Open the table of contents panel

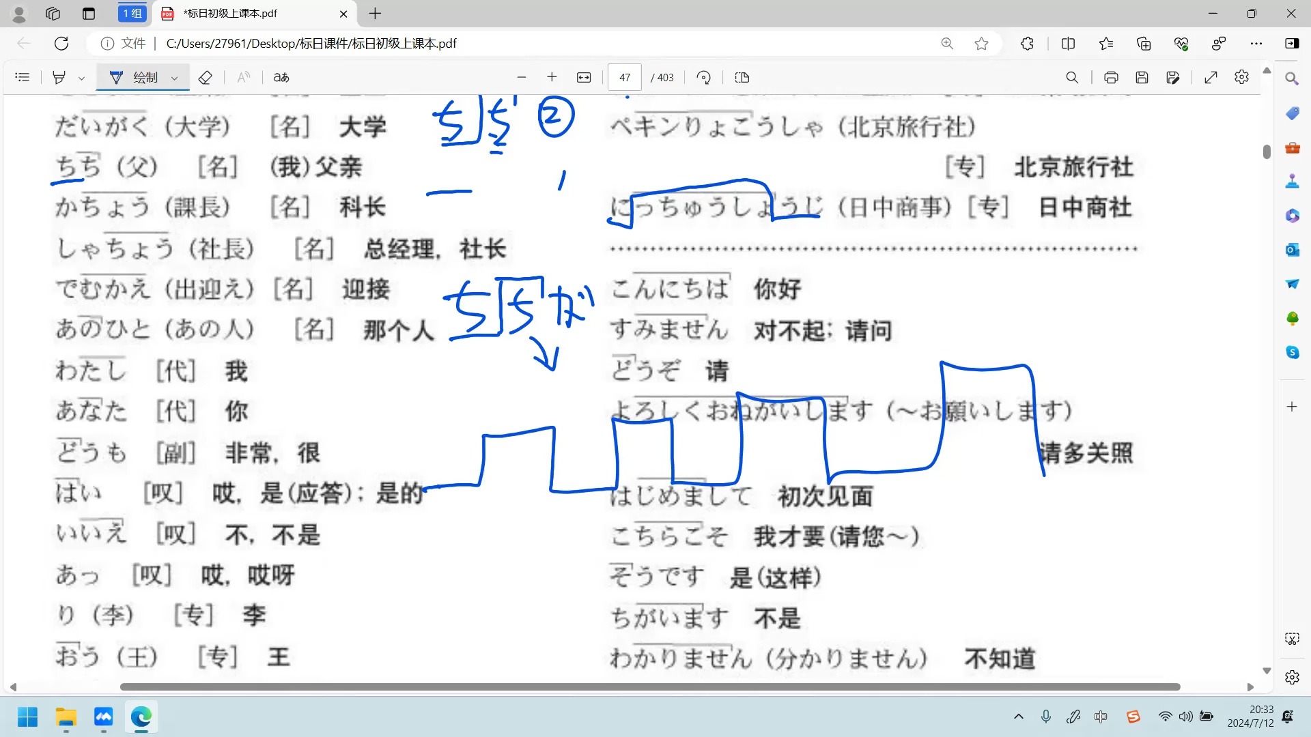tap(22, 77)
